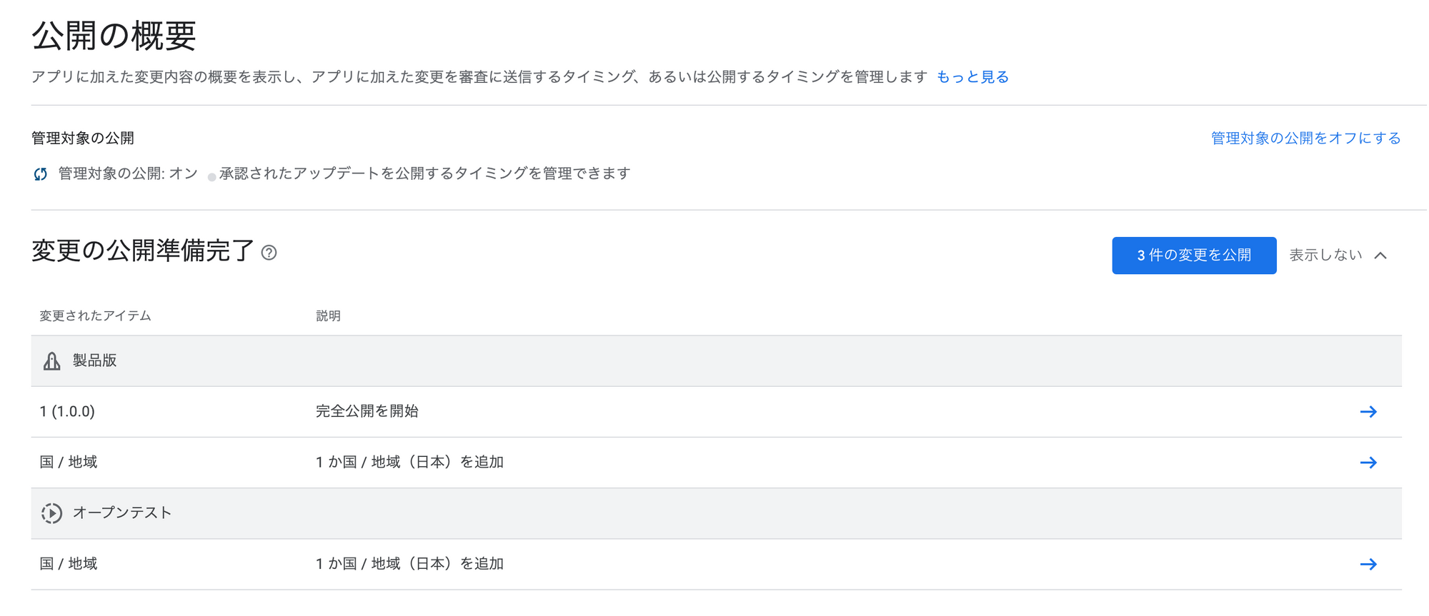The height and width of the screenshot is (616, 1429).
Task: Click the managed publishing sync icon
Action: (41, 174)
